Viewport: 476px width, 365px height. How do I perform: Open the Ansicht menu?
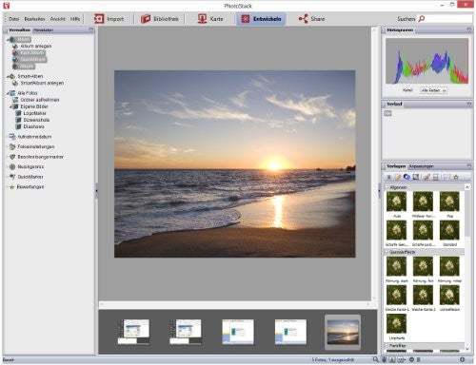(57, 19)
